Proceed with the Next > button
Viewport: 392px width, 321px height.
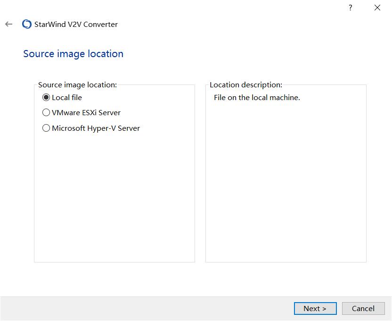[315, 308]
